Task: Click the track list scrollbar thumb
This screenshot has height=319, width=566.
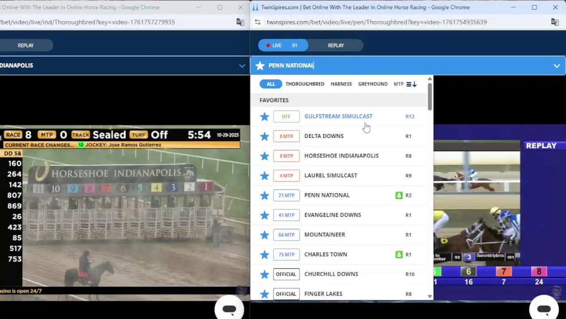Action: [430, 96]
